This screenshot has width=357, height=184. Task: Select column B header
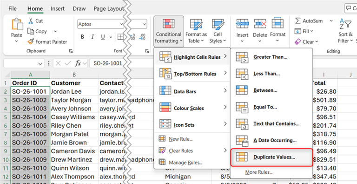(74, 75)
